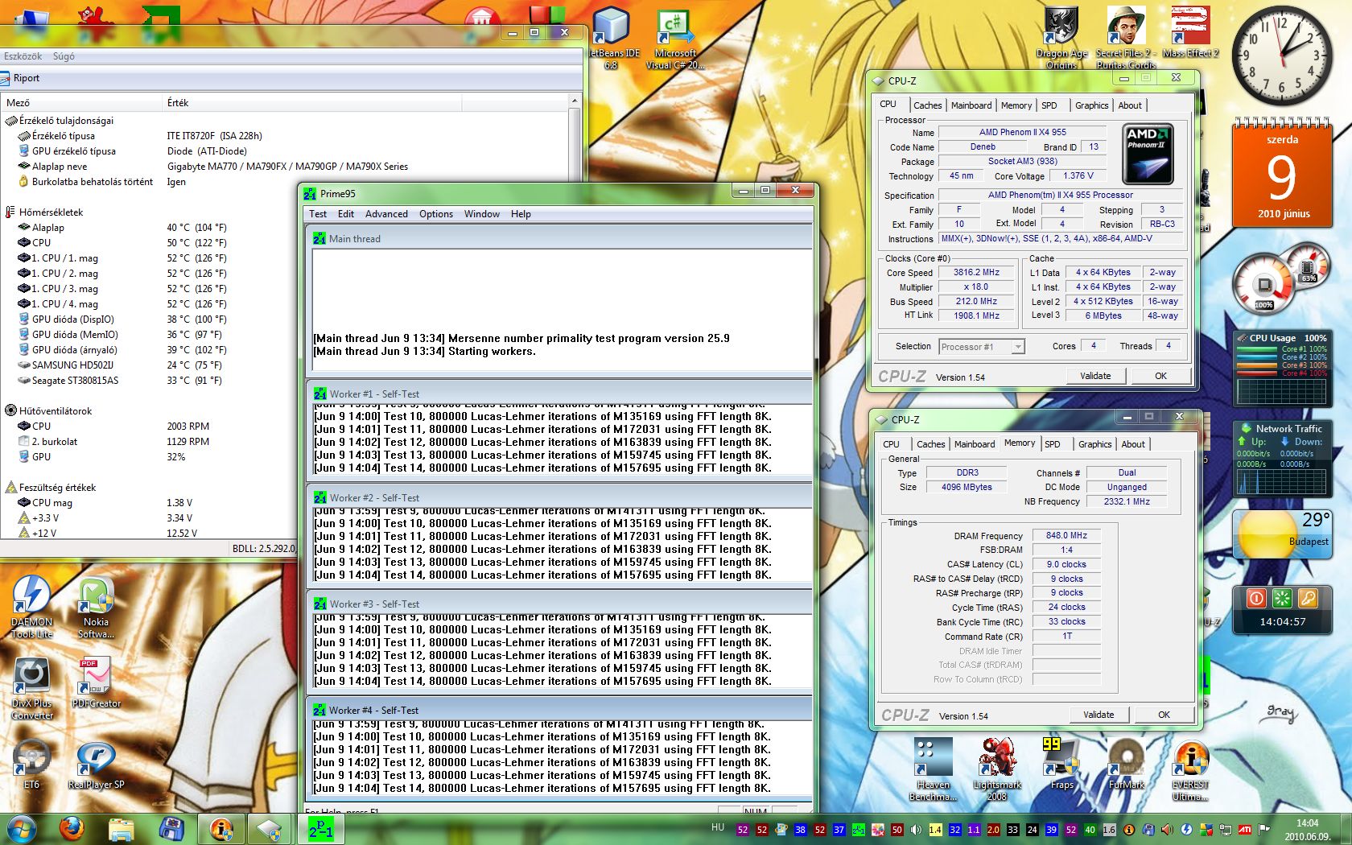
Task: Switch to Prime95 via its taskbar button
Action: pos(320,829)
